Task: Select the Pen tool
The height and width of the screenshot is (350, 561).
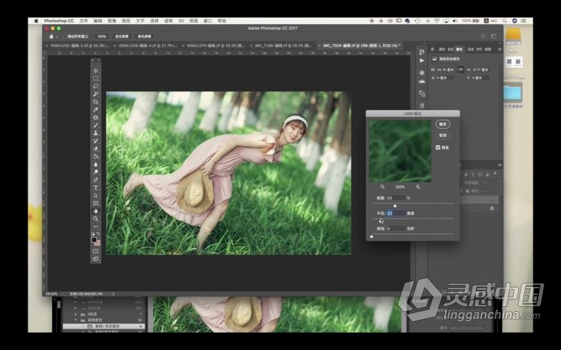Action: (96, 180)
